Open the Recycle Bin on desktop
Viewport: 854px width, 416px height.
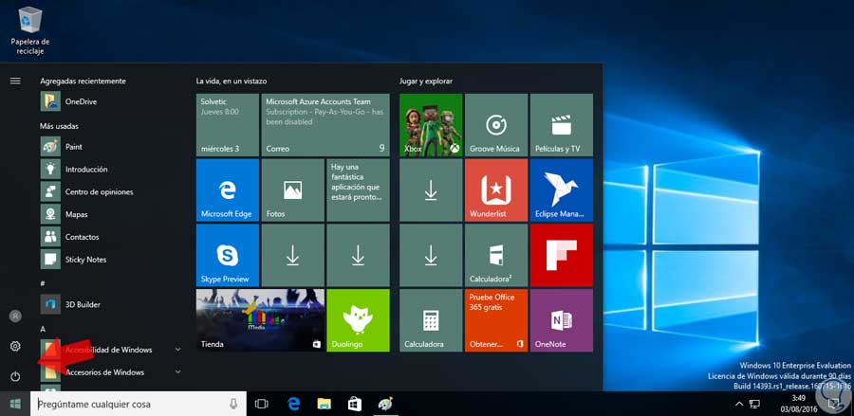click(30, 30)
